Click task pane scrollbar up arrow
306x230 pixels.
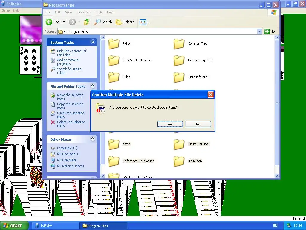(x=103, y=37)
